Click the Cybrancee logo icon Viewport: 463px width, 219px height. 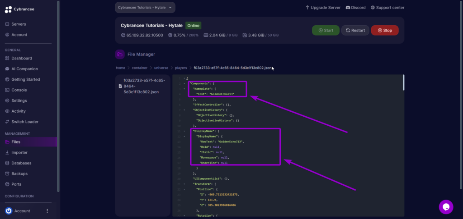[8, 9]
